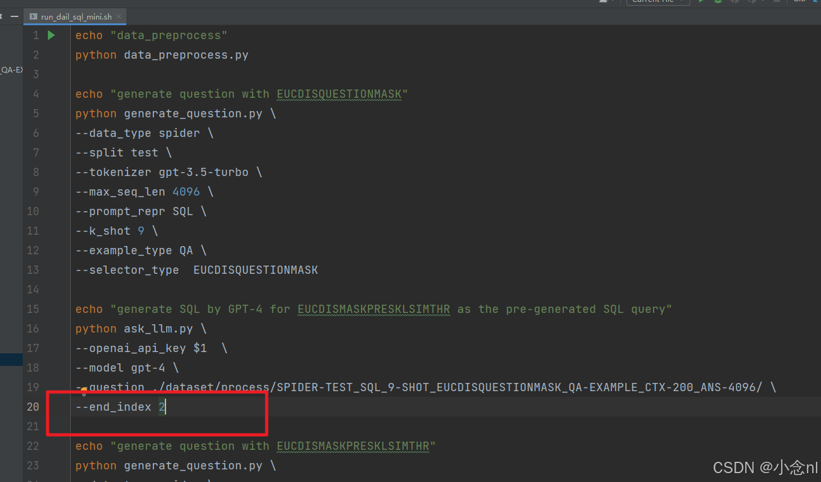
Task: Click '--tokenizer gpt-3.5-turbo' argument
Action: click(x=162, y=172)
